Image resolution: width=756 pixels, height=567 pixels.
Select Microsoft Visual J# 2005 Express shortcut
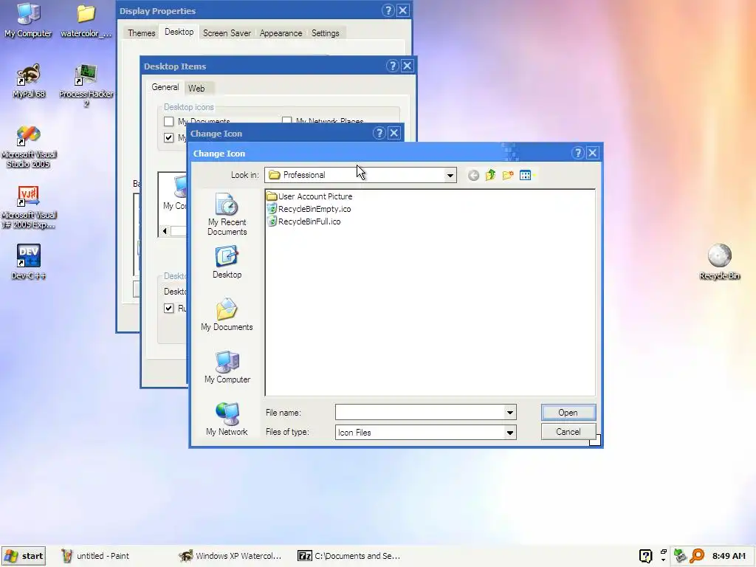click(29, 207)
